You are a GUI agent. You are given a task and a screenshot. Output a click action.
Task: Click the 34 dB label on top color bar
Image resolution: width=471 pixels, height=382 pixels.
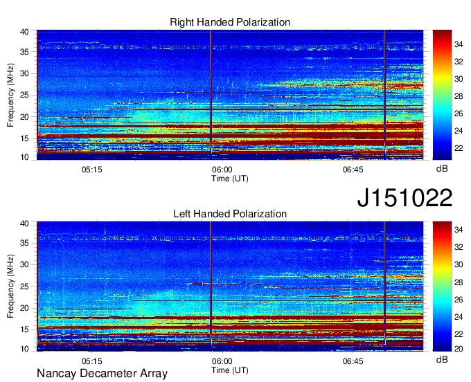click(459, 44)
